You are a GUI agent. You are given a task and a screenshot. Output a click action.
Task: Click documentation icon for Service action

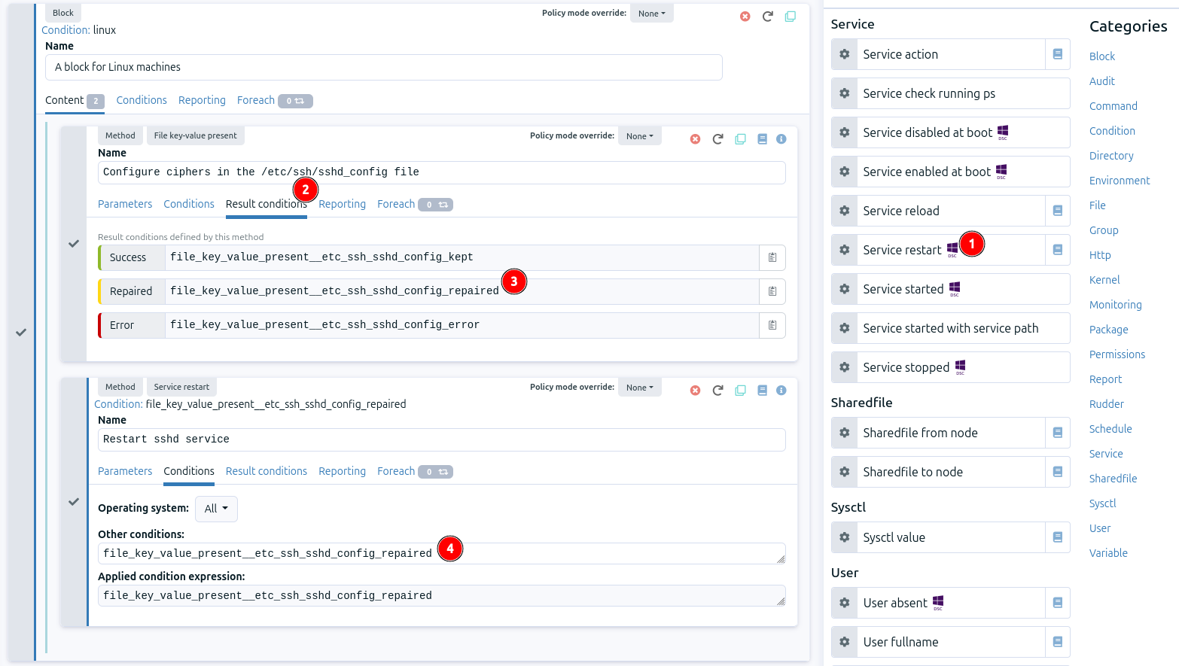click(x=1057, y=54)
